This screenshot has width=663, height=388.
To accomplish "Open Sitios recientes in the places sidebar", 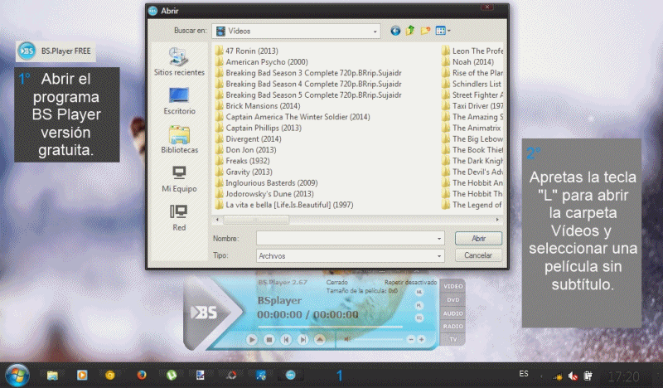I will tap(179, 62).
